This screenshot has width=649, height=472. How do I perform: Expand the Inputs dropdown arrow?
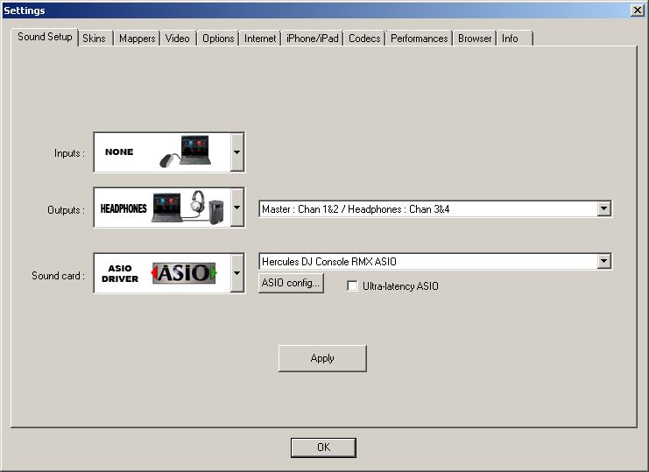pos(236,152)
